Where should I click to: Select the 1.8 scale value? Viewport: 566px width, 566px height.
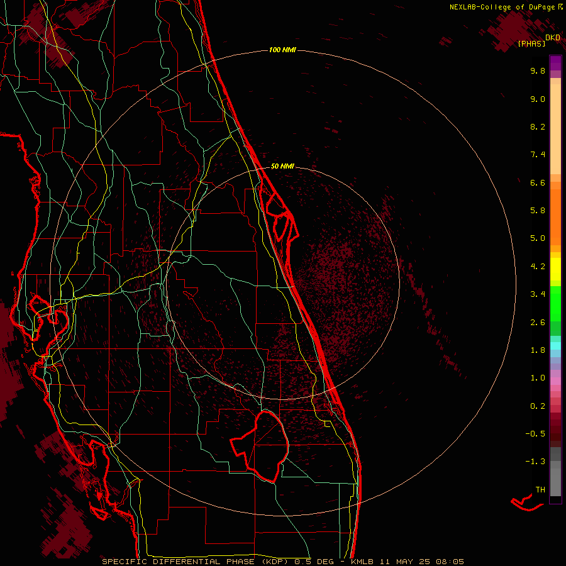538,350
